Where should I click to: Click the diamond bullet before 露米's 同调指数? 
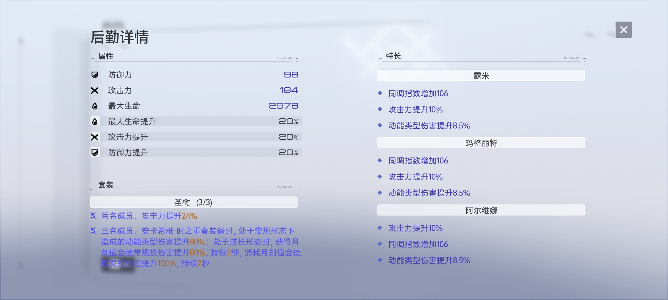click(x=380, y=93)
